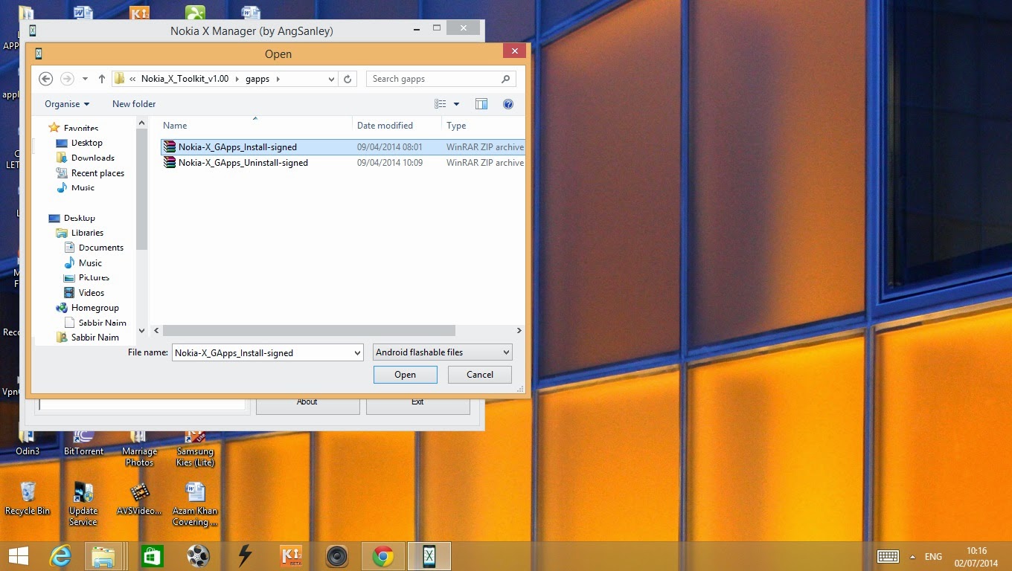
Task: Expand the address bar path dropdown
Action: pos(330,78)
